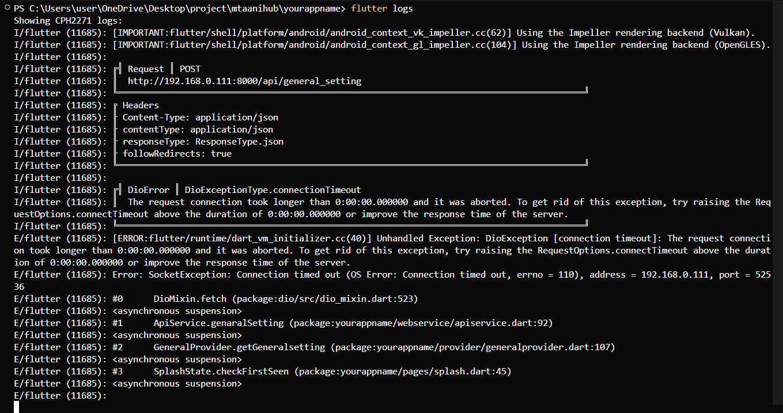Click the "Headers" section label
Image resolution: width=783 pixels, height=413 pixels.
tap(141, 105)
